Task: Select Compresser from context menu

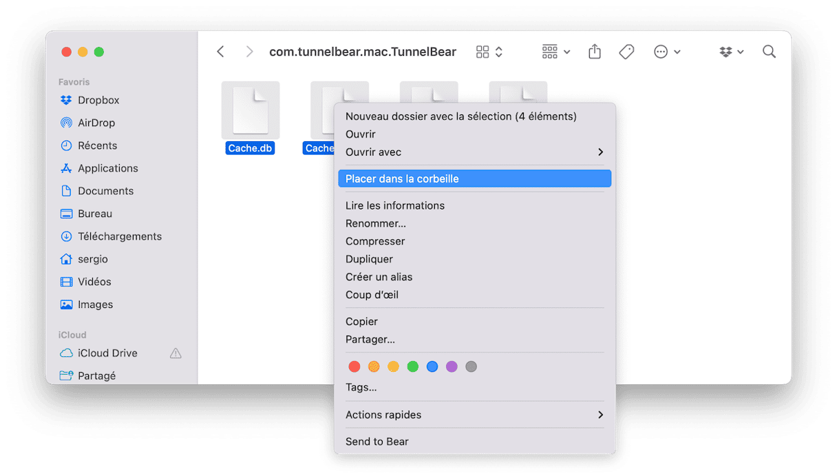Action: pyautogui.click(x=375, y=241)
